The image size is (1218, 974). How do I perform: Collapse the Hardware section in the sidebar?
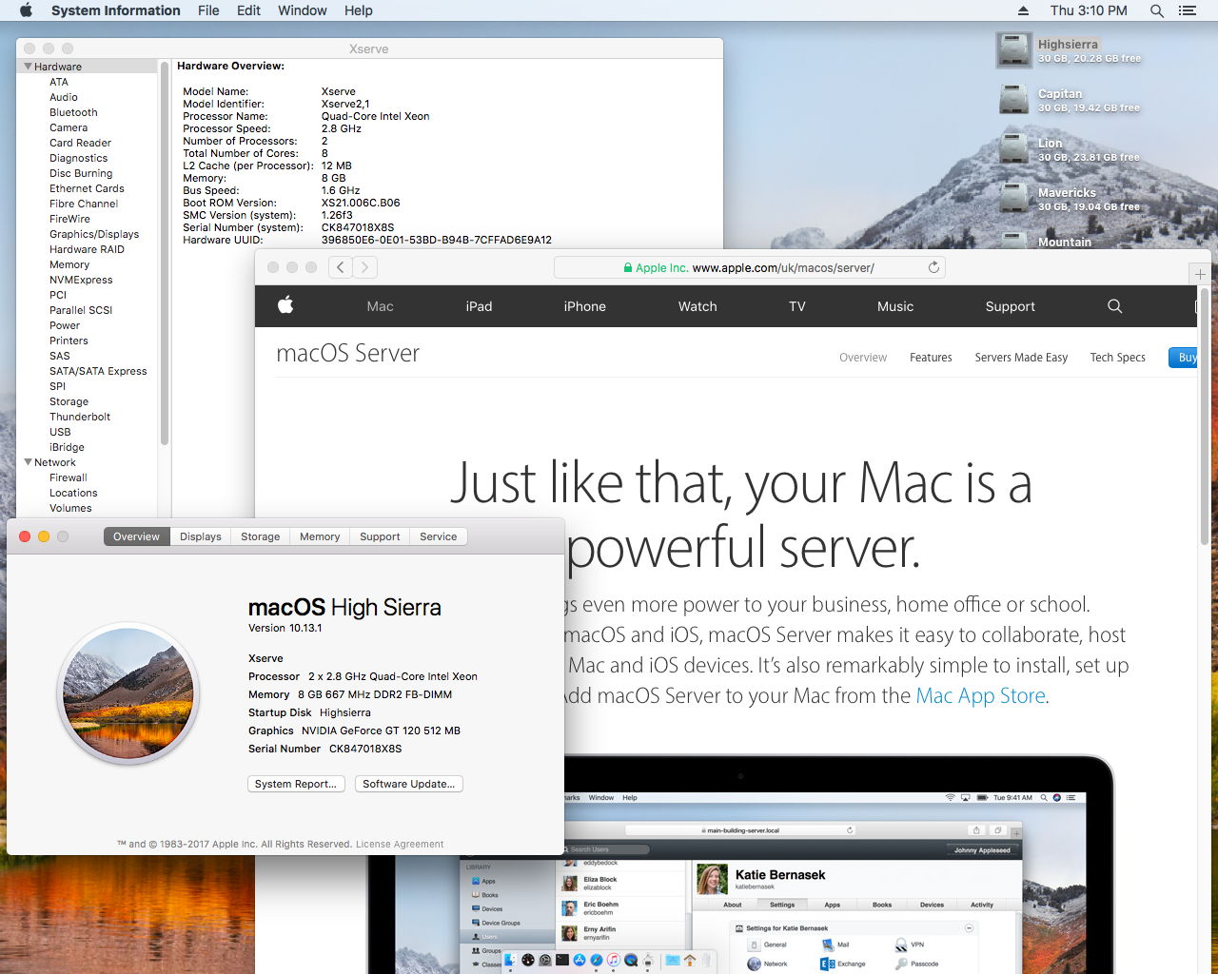[29, 67]
